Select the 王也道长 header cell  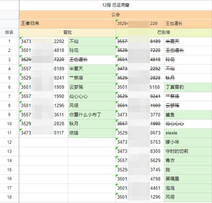(x=188, y=24)
